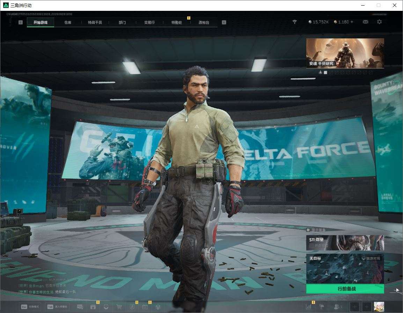Click the 15,752K currency coin icon
The width and height of the screenshot is (403, 313).
coord(310,22)
